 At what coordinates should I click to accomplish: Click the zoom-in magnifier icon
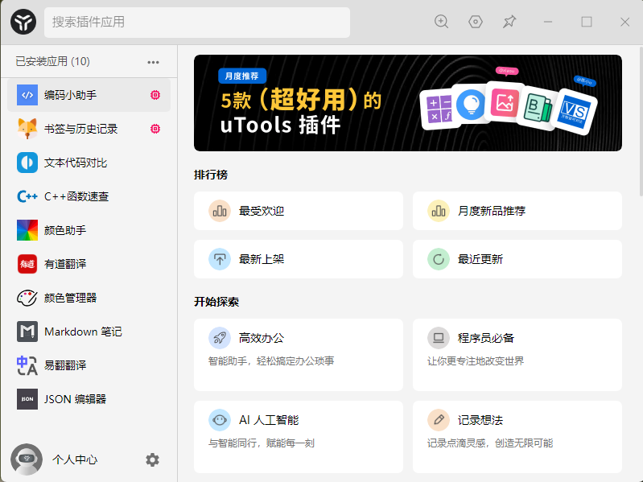(441, 22)
